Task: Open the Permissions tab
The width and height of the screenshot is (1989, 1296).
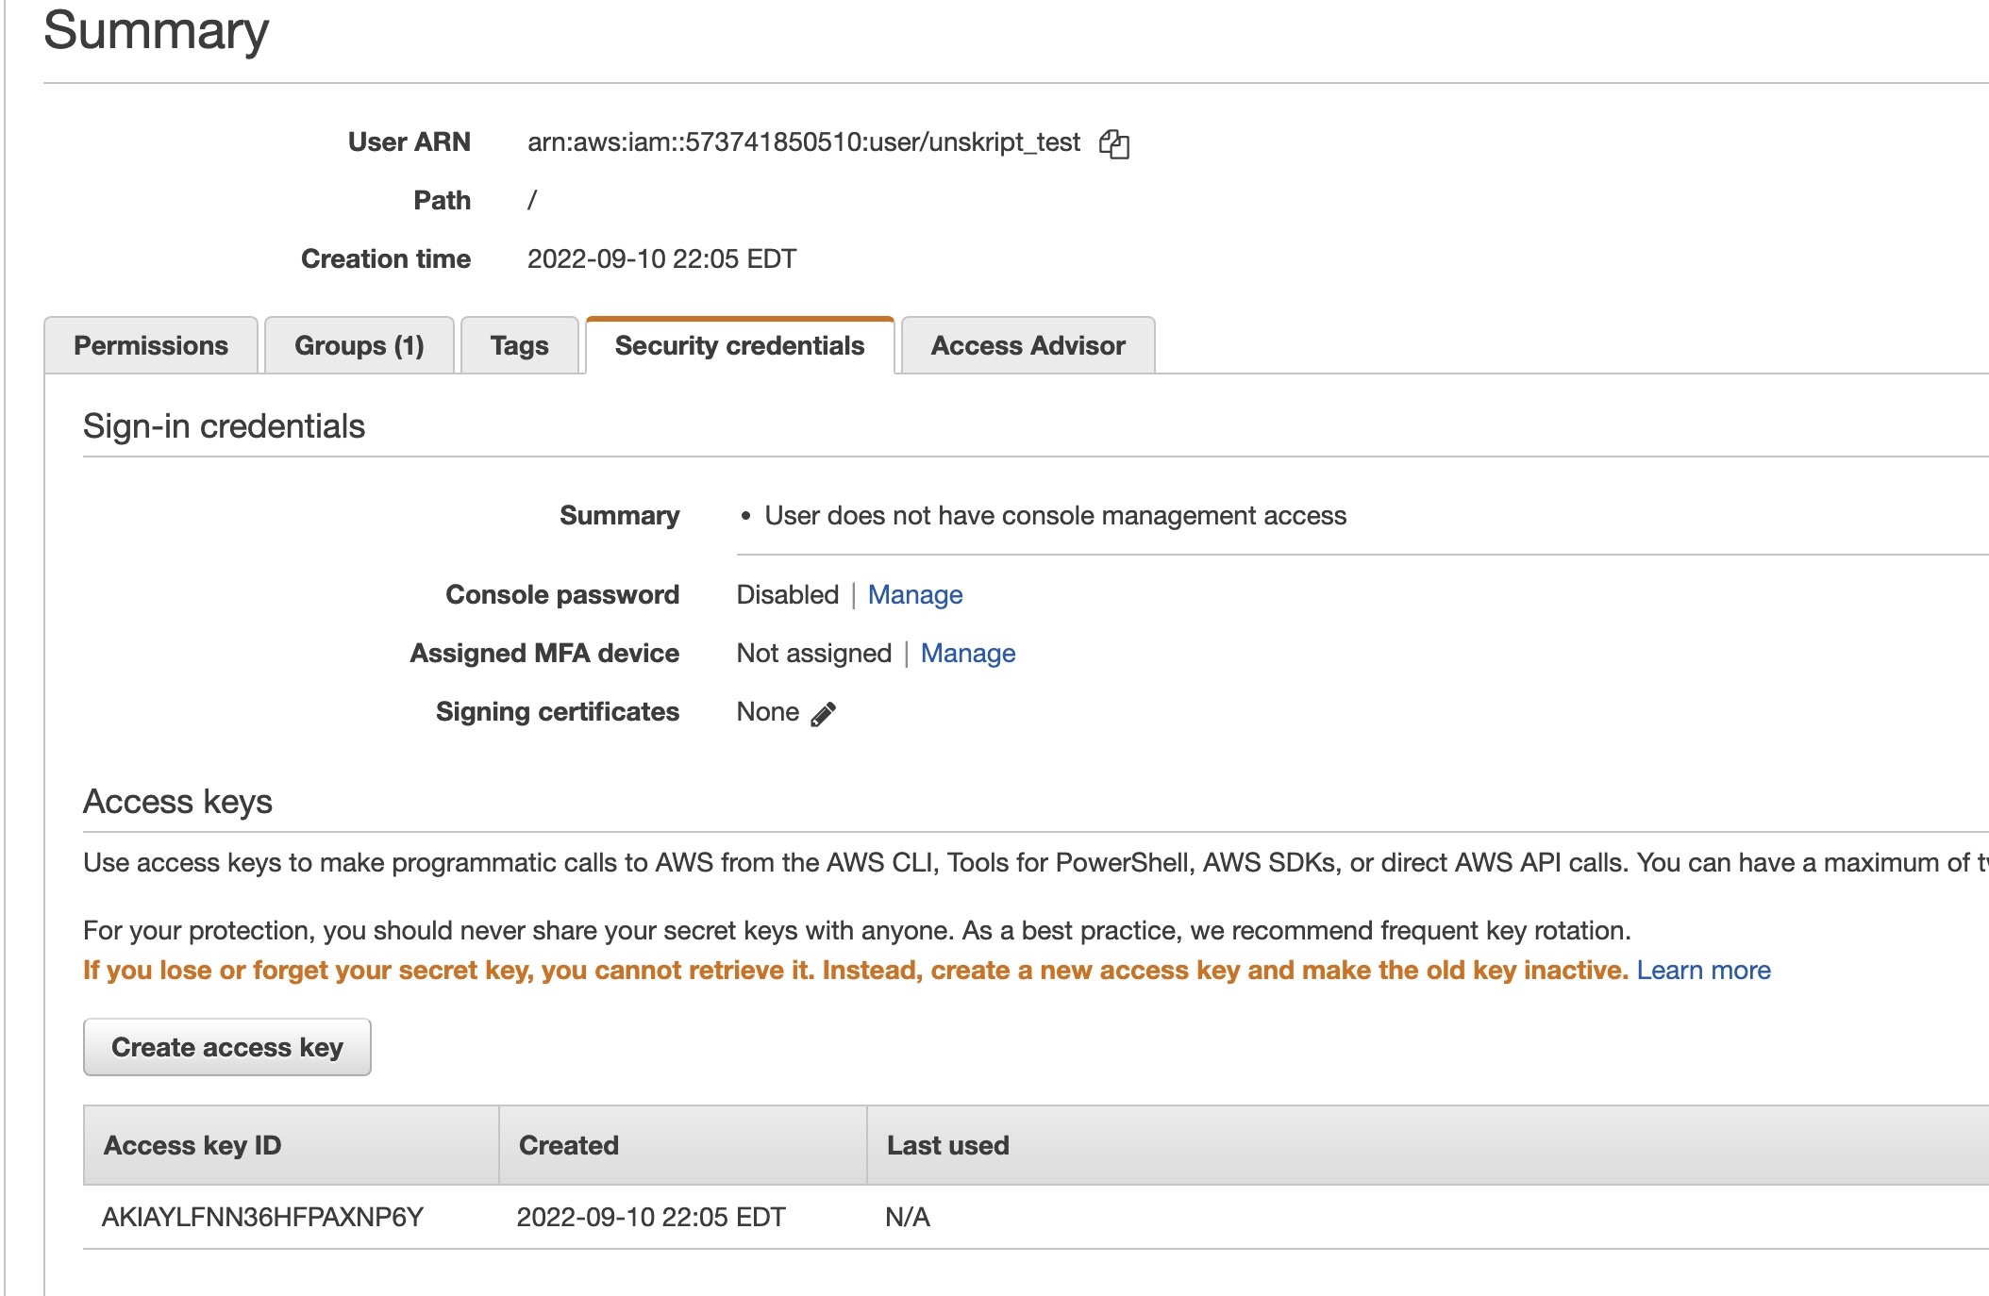Action: [151, 346]
